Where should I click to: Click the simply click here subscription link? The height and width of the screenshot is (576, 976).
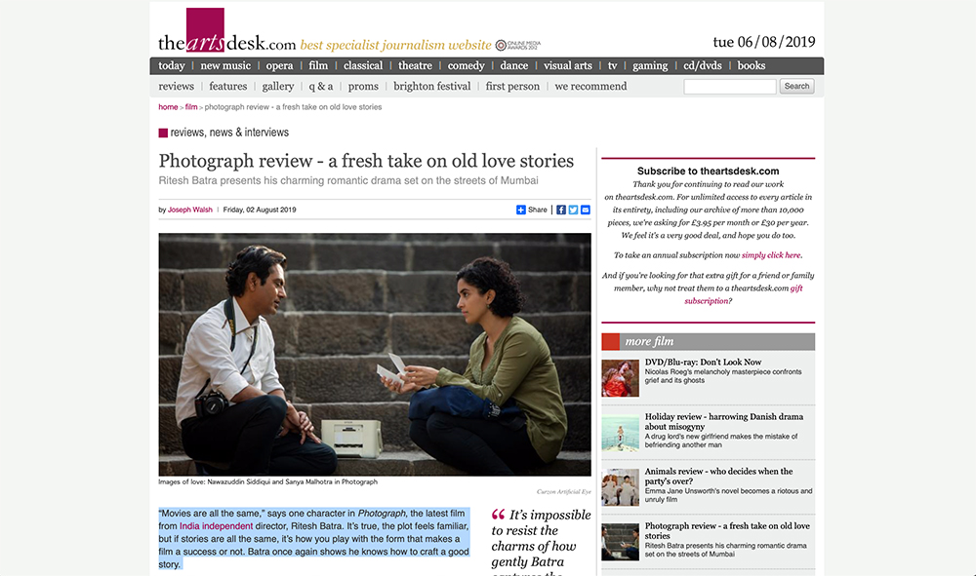(x=771, y=255)
